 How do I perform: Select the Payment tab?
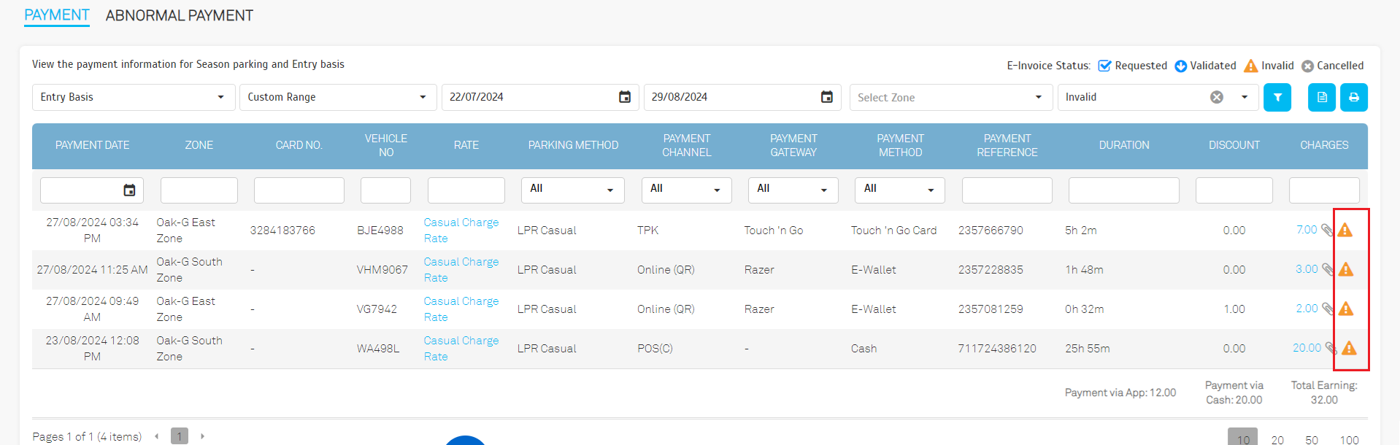tap(57, 15)
